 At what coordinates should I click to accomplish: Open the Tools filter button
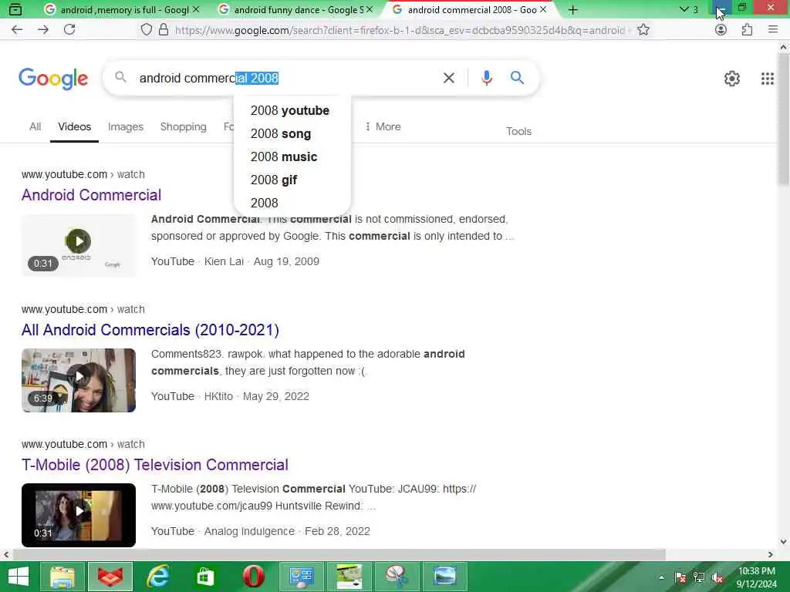(x=518, y=131)
